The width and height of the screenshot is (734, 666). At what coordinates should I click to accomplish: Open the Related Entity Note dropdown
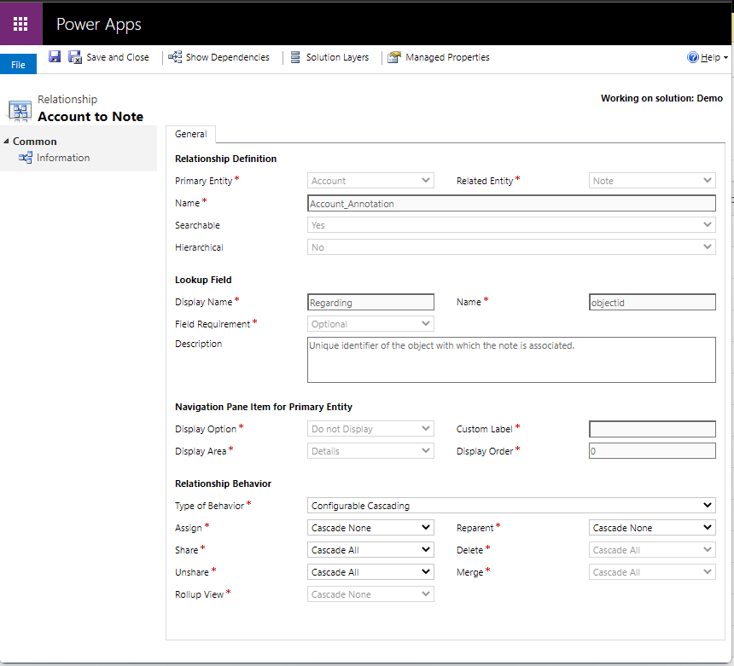point(652,181)
